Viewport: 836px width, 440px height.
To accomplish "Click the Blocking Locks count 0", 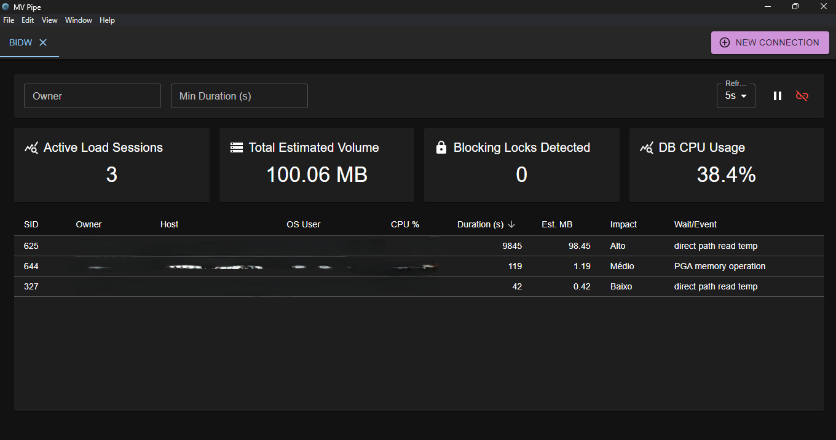I will click(x=521, y=175).
